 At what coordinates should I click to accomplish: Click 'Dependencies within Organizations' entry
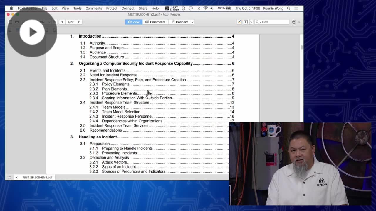pyautogui.click(x=132, y=121)
